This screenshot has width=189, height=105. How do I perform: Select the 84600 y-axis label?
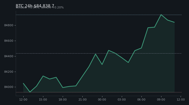(x=9, y=41)
